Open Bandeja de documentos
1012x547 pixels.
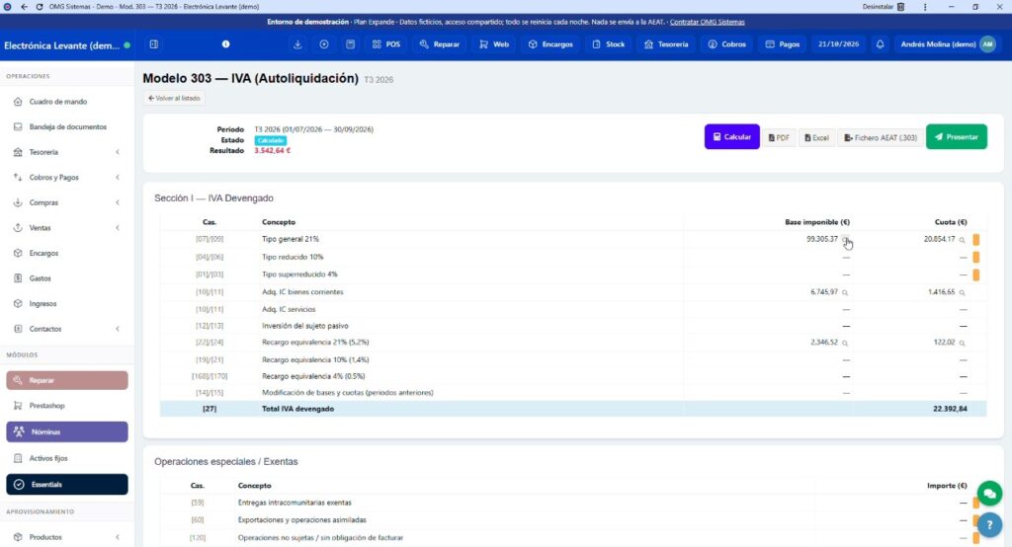tap(67, 127)
